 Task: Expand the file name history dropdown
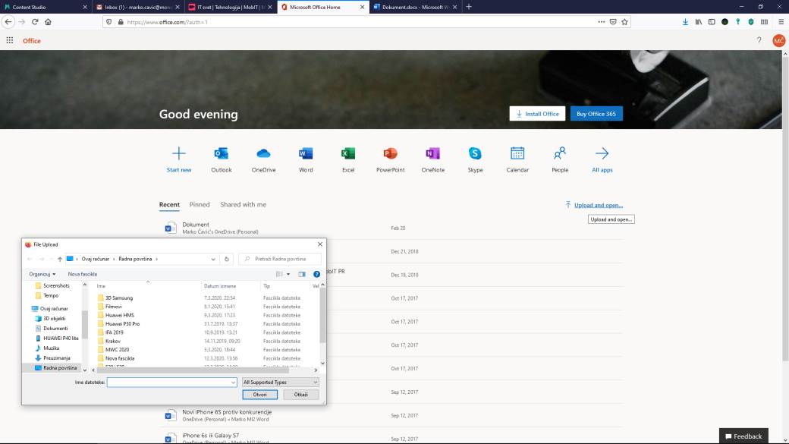(x=232, y=383)
